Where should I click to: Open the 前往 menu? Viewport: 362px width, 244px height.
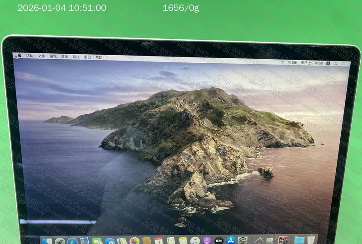(x=76, y=57)
